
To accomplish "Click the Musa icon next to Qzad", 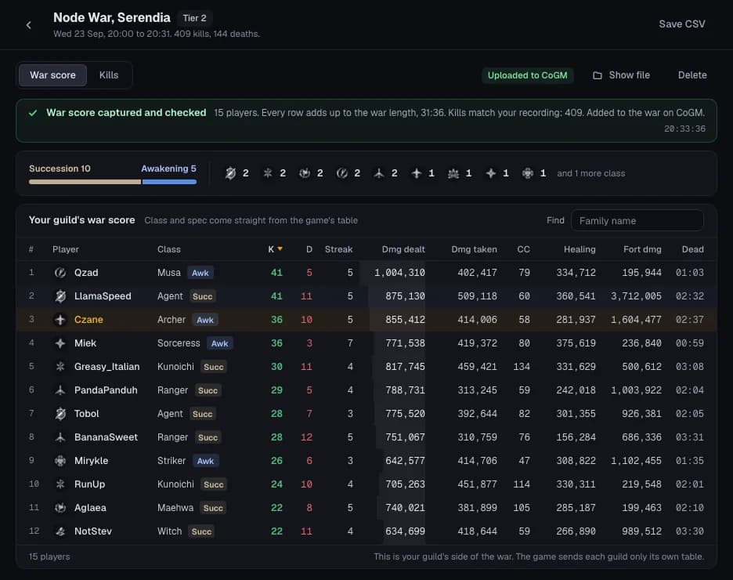I will click(x=60, y=273).
